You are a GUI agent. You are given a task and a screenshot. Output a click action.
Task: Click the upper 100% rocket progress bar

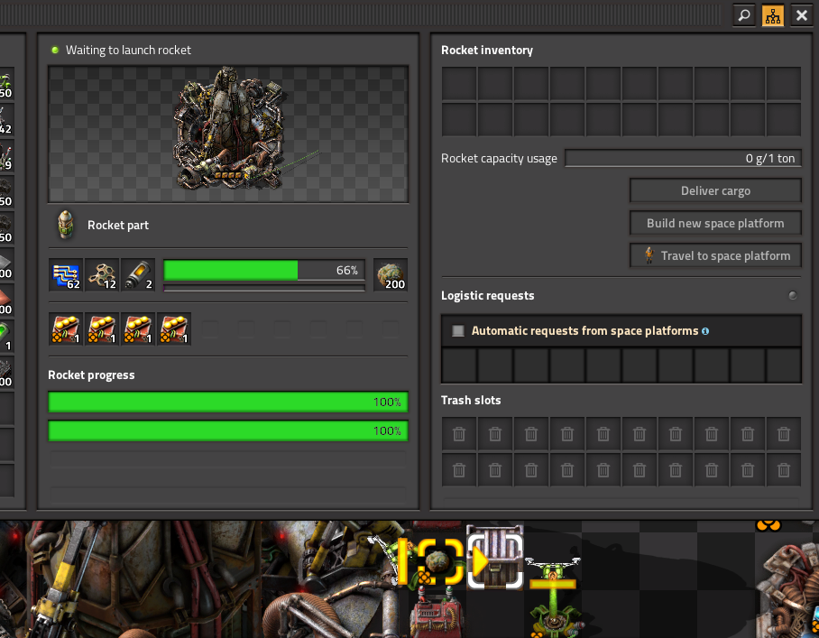point(228,402)
